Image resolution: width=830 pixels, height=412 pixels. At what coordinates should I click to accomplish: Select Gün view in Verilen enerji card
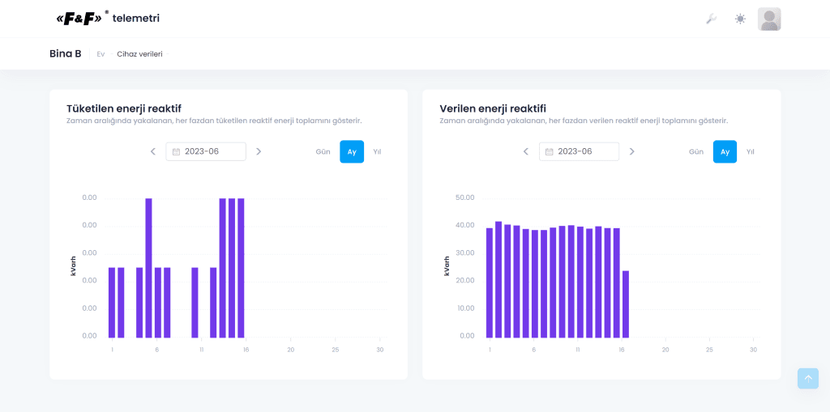pyautogui.click(x=695, y=152)
